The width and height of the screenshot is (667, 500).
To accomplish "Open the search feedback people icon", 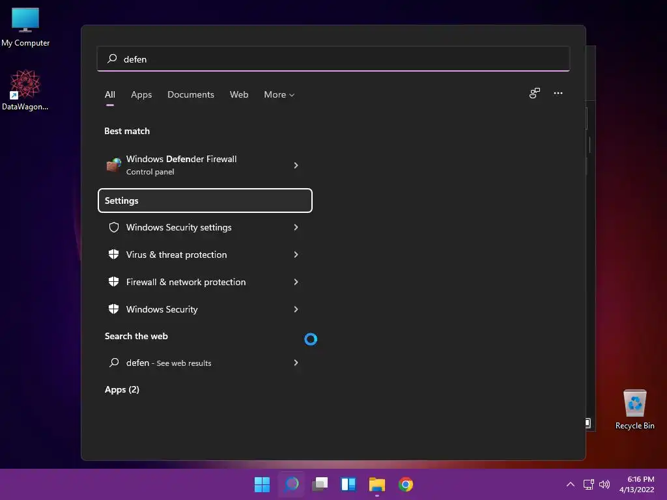I will pyautogui.click(x=535, y=93).
